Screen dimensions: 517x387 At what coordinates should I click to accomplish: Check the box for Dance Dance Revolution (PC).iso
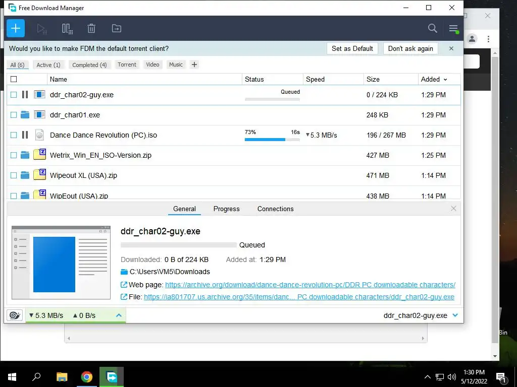point(14,135)
